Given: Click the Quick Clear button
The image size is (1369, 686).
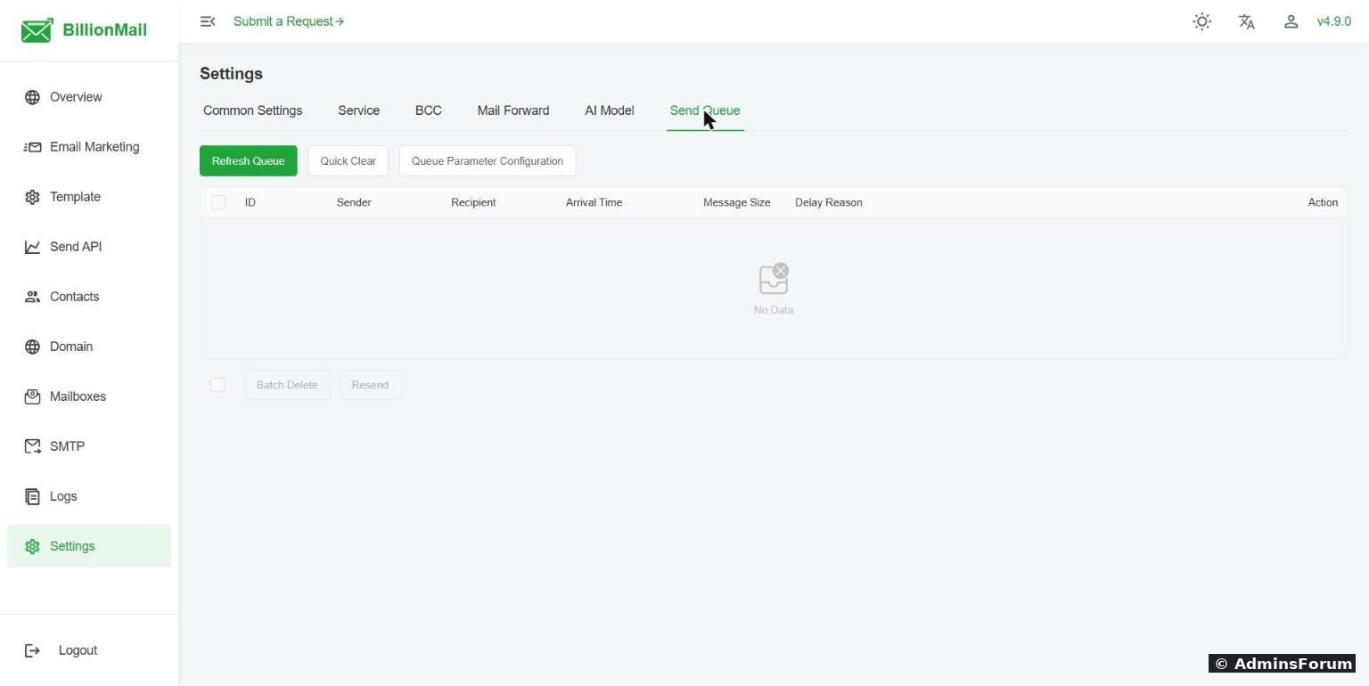Looking at the screenshot, I should [348, 161].
